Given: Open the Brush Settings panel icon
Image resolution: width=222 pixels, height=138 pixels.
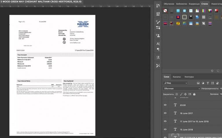Looking at the screenshot, I should [x=158, y=22].
